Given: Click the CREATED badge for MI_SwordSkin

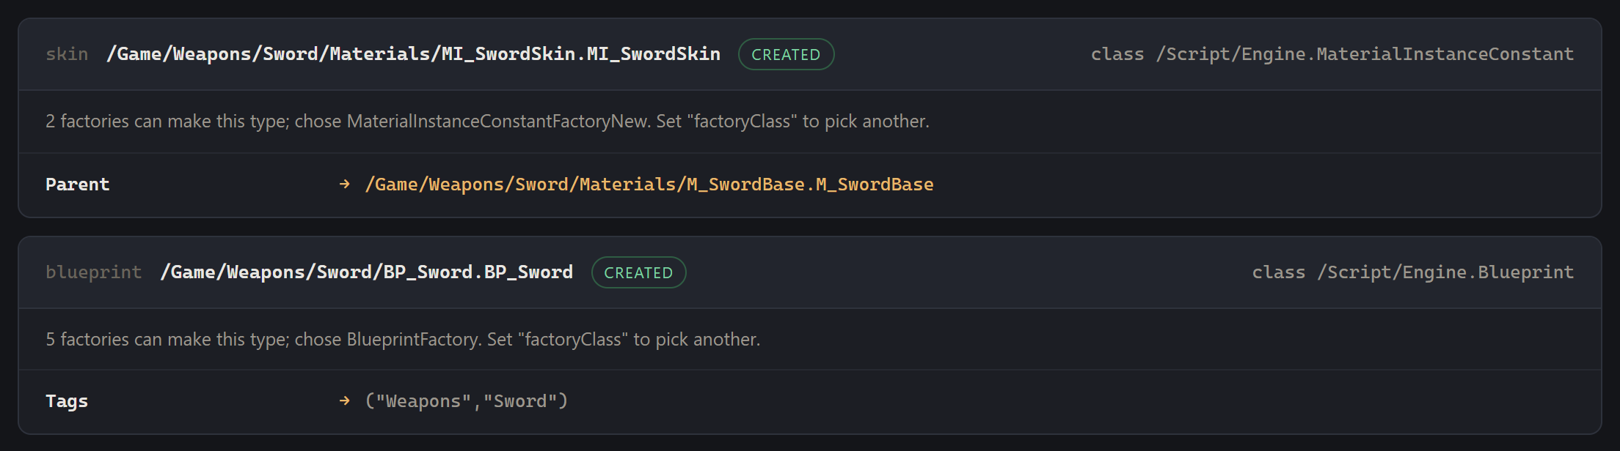Looking at the screenshot, I should pos(786,54).
